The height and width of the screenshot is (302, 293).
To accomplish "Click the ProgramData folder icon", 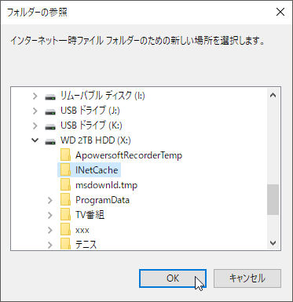I will coord(65,199).
